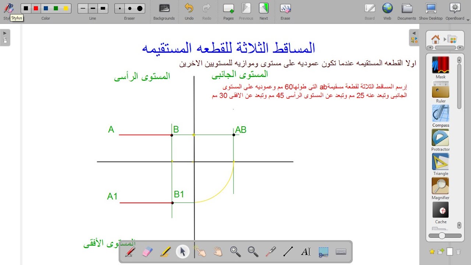This screenshot has height=265, width=471.
Task: Add item to favorites star
Action: tap(432, 252)
